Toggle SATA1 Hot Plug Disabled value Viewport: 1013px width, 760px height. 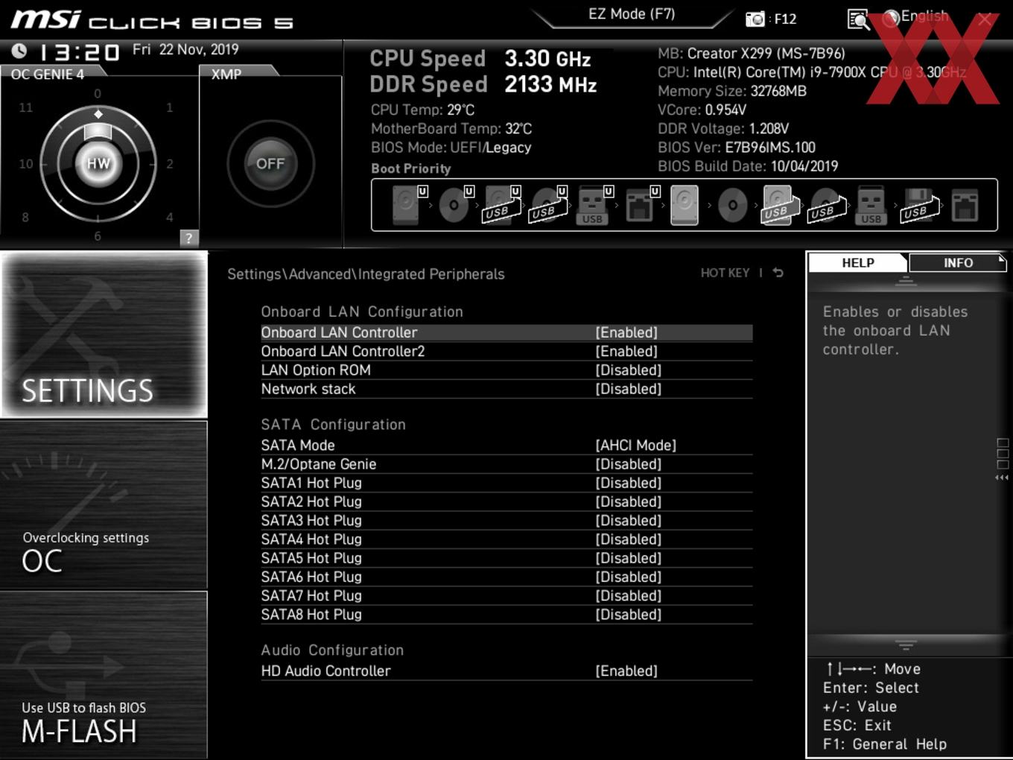coord(629,483)
